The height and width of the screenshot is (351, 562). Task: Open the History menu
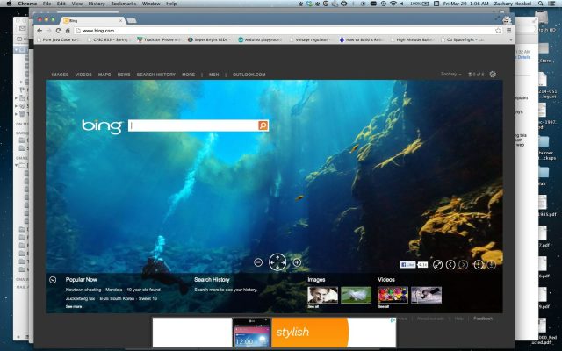point(96,4)
